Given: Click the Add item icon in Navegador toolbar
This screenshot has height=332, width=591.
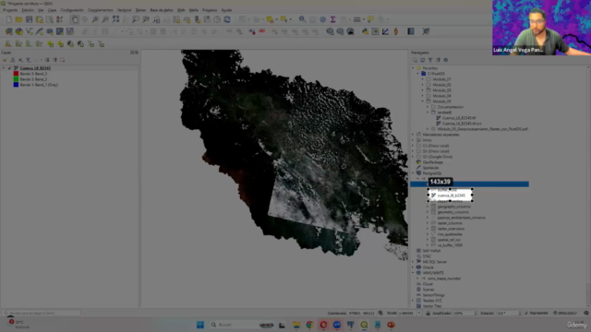Looking at the screenshot, I should [415, 60].
